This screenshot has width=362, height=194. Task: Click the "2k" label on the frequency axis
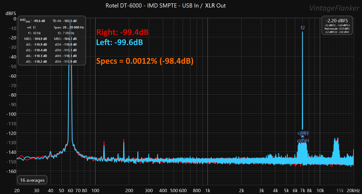pyautogui.click(x=241, y=191)
